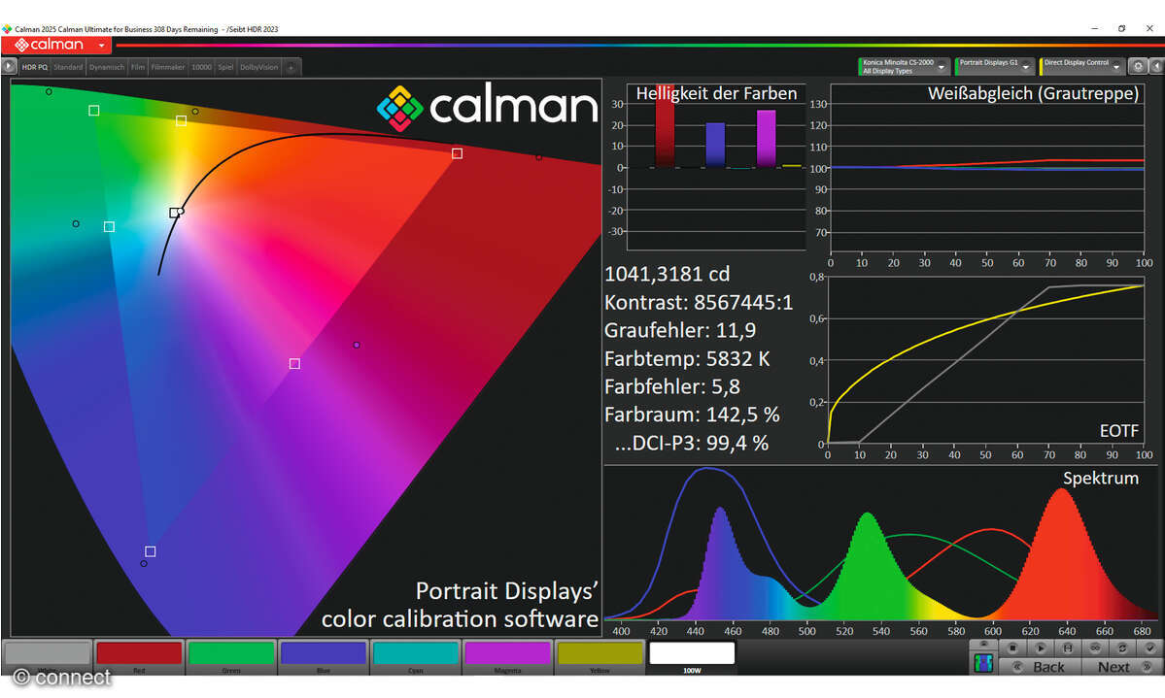Click the stop measurement icon above Back
The width and height of the screenshot is (1165, 698).
pos(1012,648)
